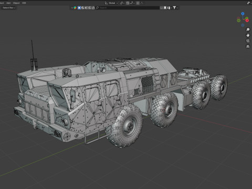Open the Global transform orientation dropdown

112,3
